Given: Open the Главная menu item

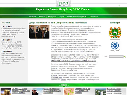Looking at the screenshot, I should tap(33, 17).
